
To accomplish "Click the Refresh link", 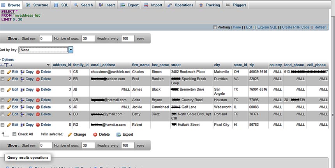I will coord(320,27).
